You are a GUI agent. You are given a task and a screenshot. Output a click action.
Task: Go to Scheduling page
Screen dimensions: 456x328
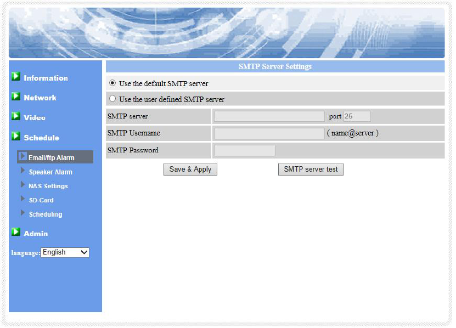[x=46, y=214]
